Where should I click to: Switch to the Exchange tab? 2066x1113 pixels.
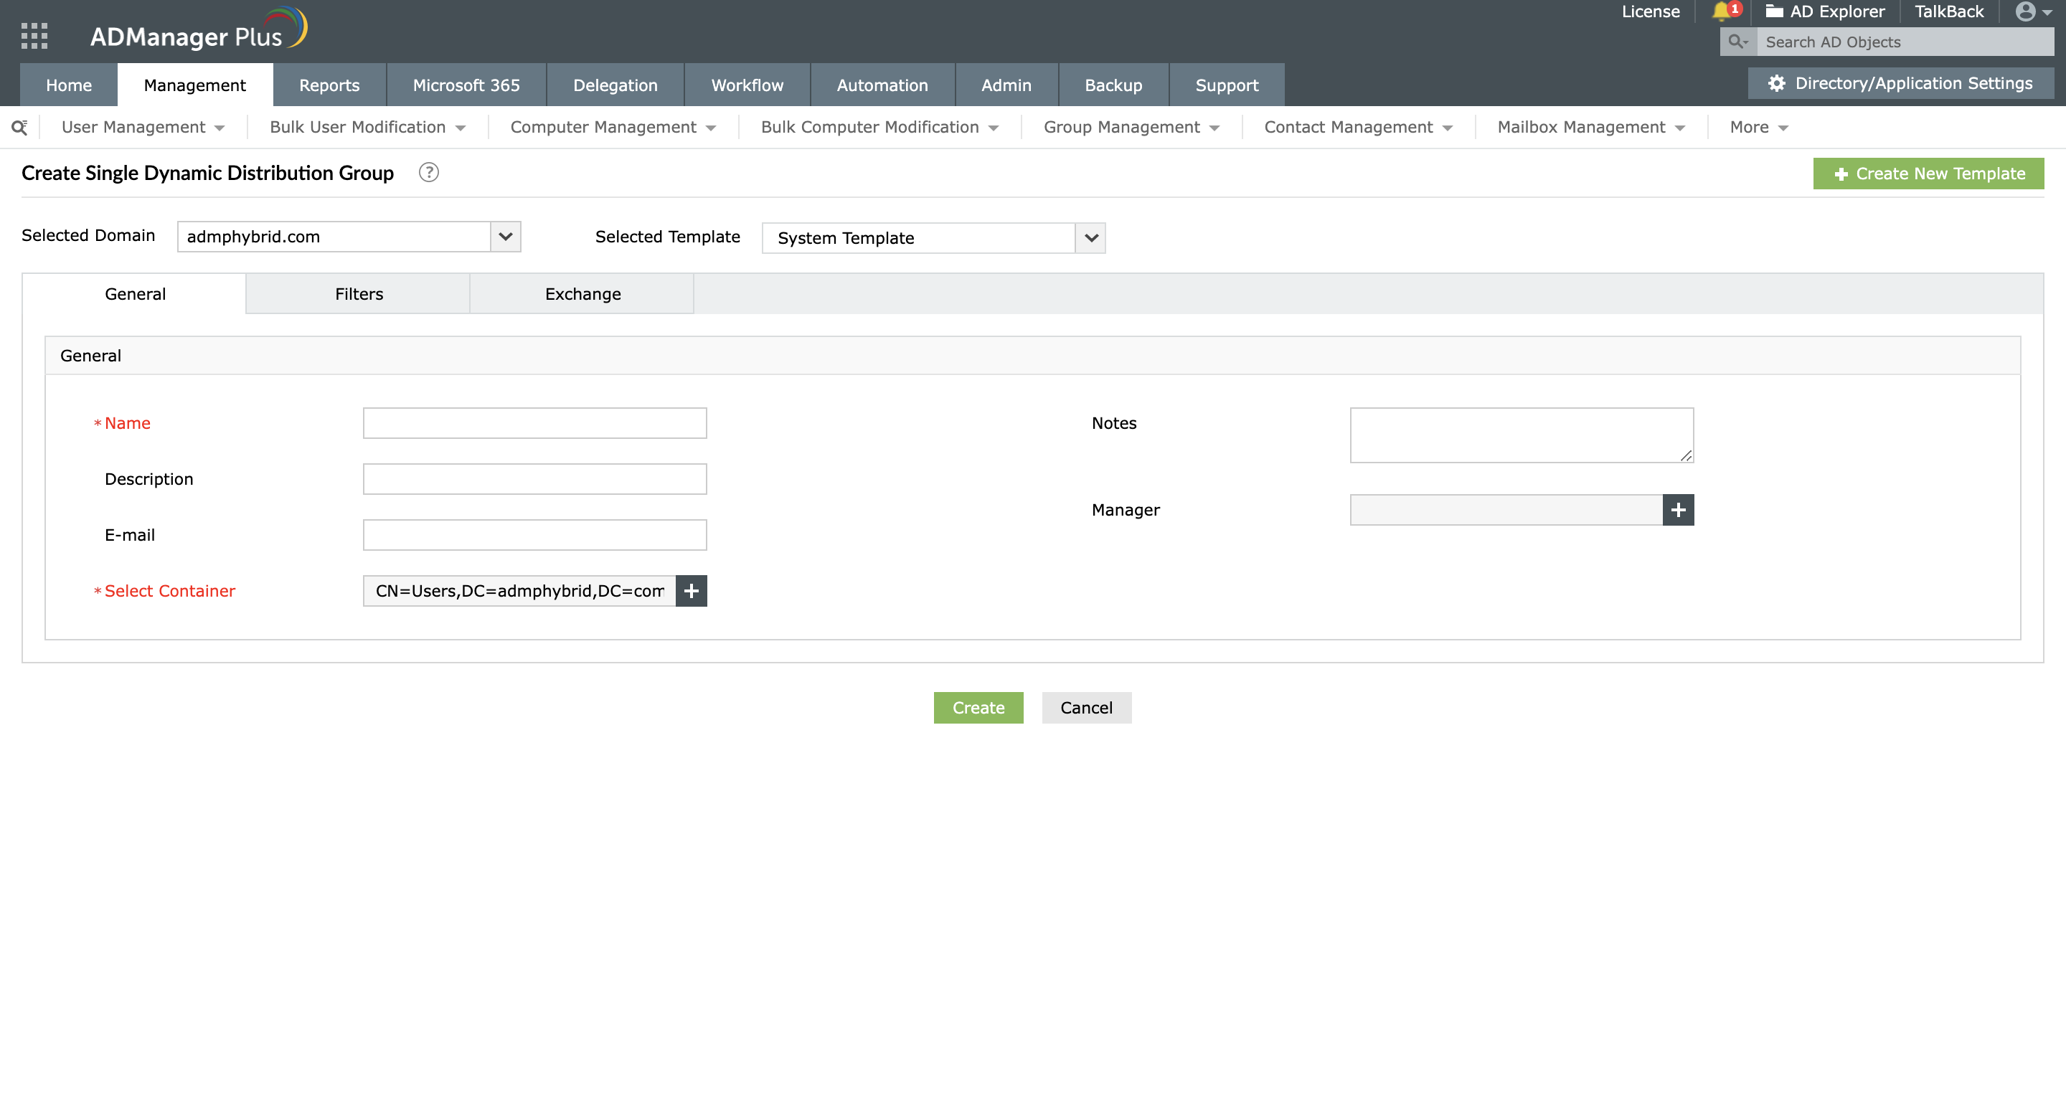pos(582,294)
